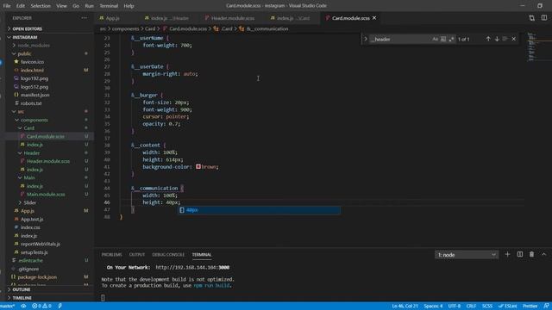
Task: Open the Terminal menu
Action: point(109,6)
